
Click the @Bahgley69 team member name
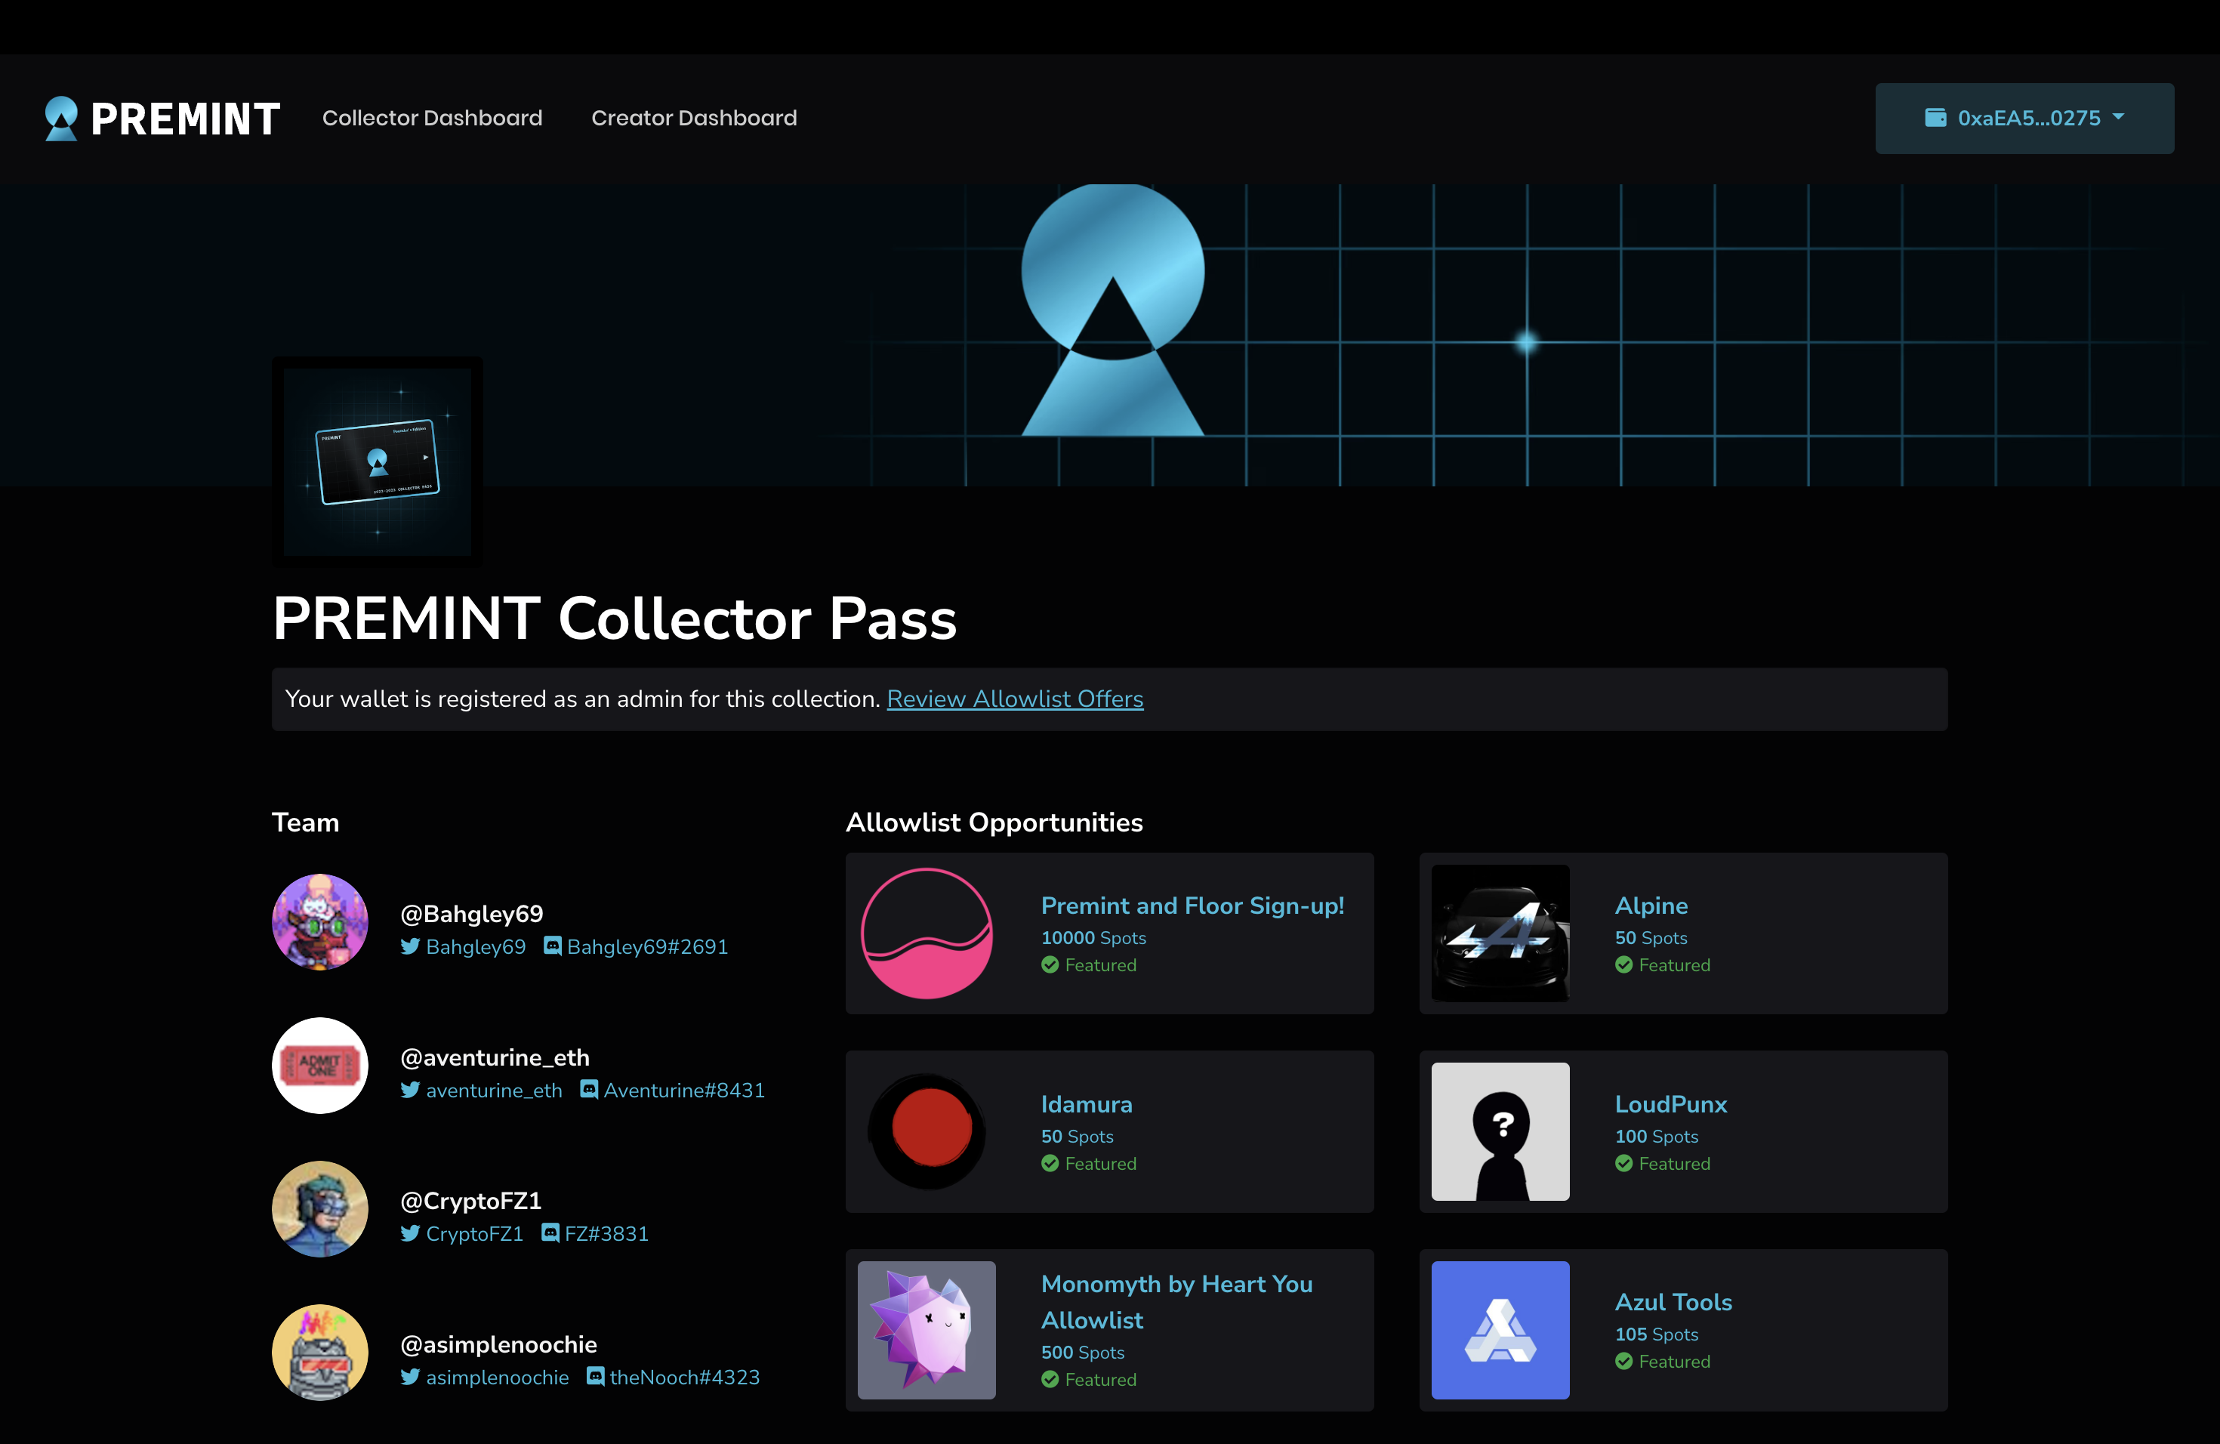click(x=471, y=913)
